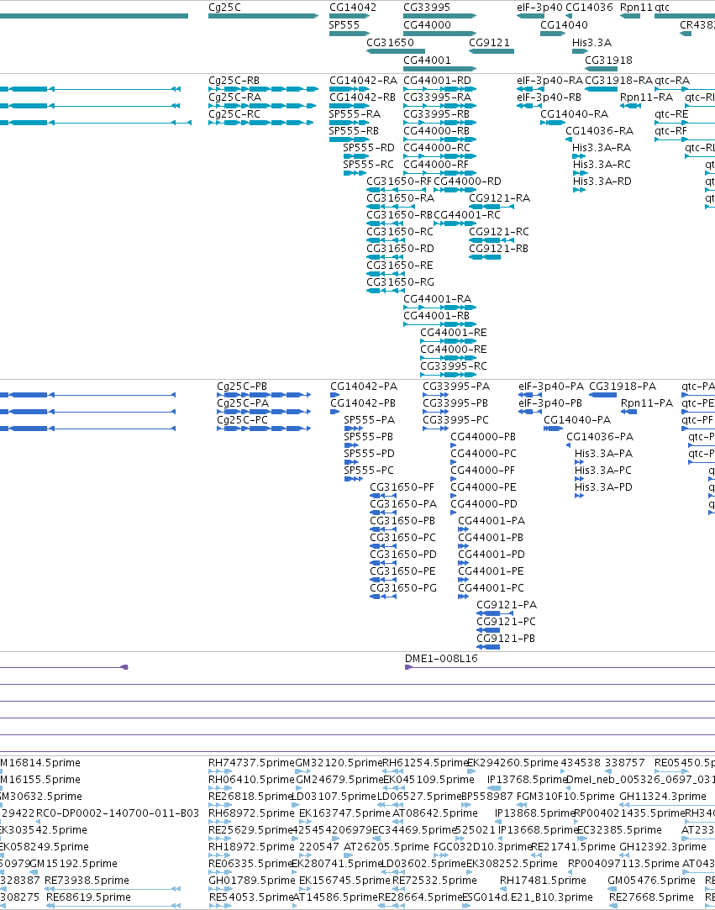Click the His3.3A-PC protein label
Viewport: 715px width, 910px height.
click(603, 470)
